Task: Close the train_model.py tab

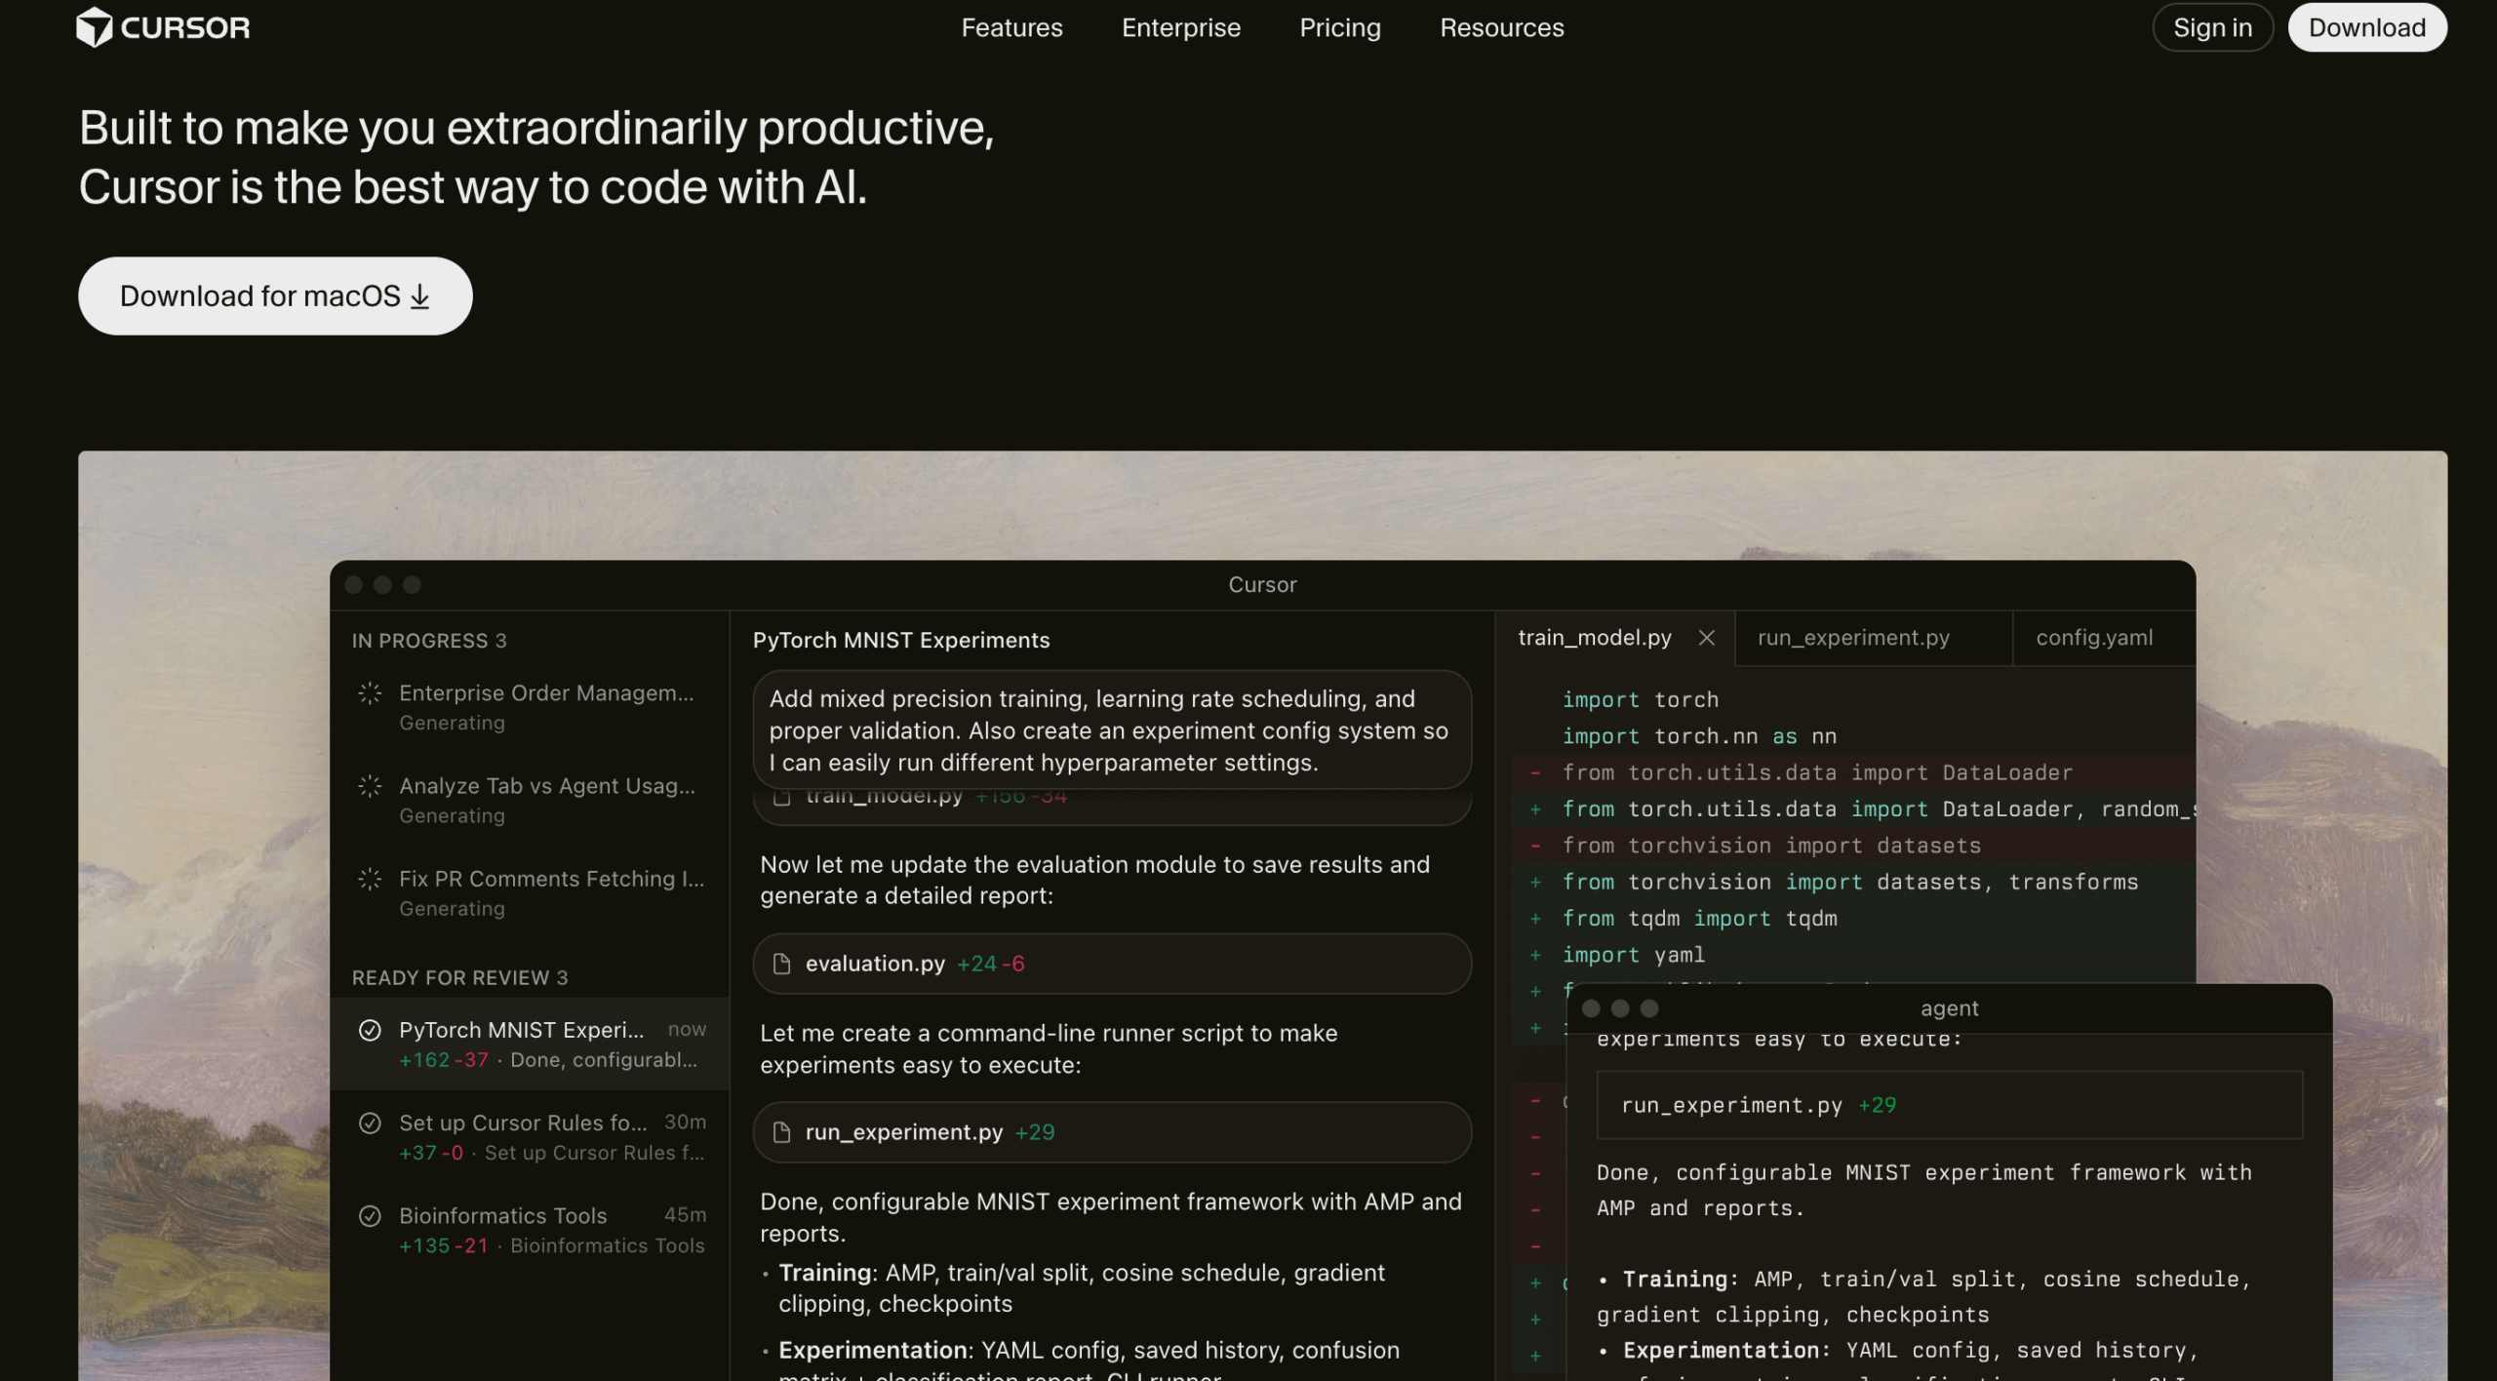Action: pos(1706,638)
